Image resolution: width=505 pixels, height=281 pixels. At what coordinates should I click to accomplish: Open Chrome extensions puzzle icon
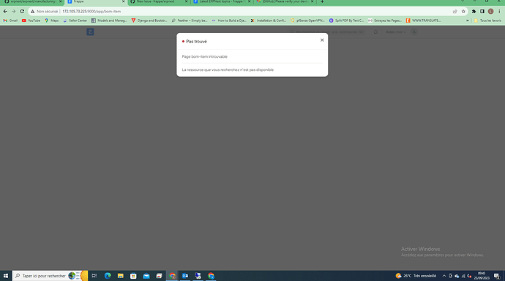point(474,11)
